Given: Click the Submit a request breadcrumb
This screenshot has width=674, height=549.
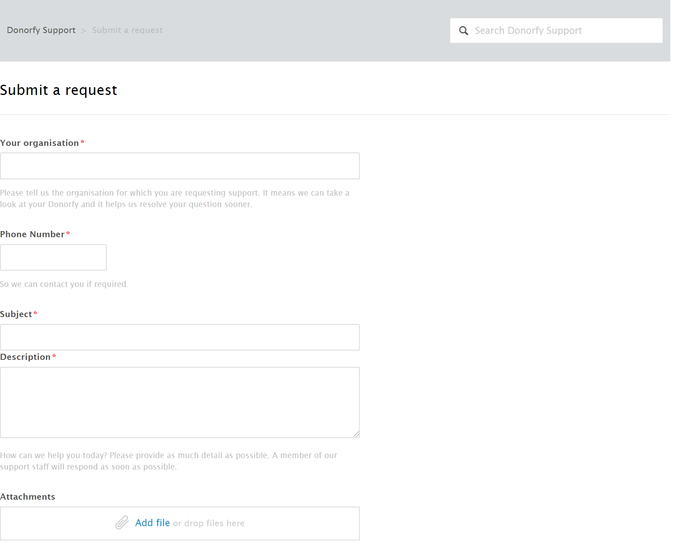Looking at the screenshot, I should coord(127,30).
